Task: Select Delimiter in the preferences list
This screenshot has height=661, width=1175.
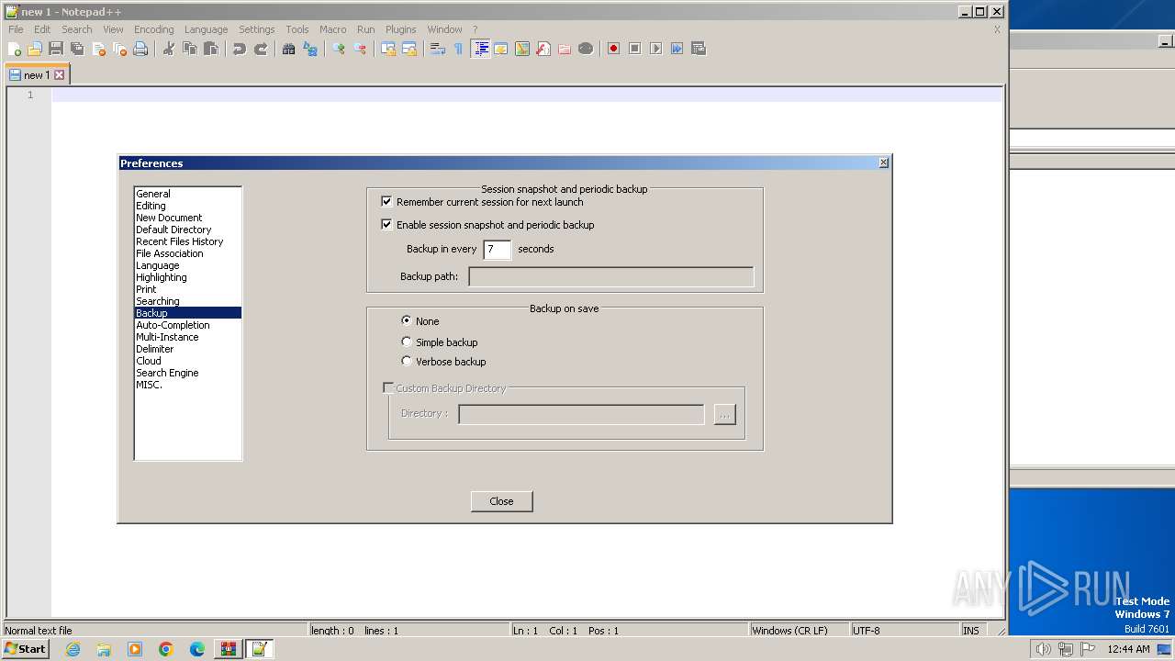Action: point(187,349)
